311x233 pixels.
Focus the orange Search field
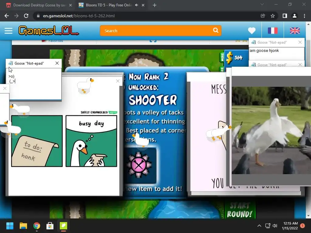[160, 31]
